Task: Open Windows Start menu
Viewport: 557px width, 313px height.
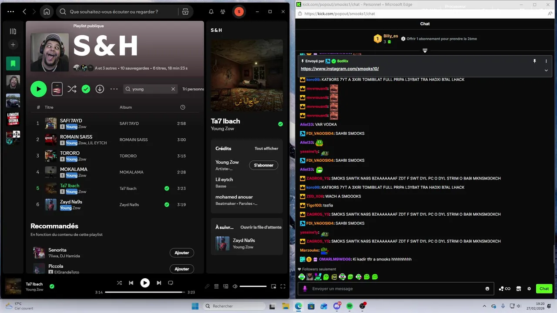Action: point(195,306)
